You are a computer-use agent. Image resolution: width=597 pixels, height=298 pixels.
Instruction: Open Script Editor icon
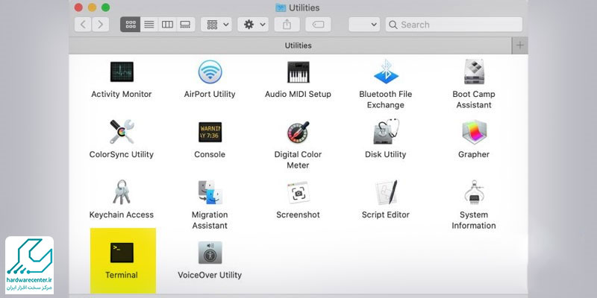(x=386, y=192)
